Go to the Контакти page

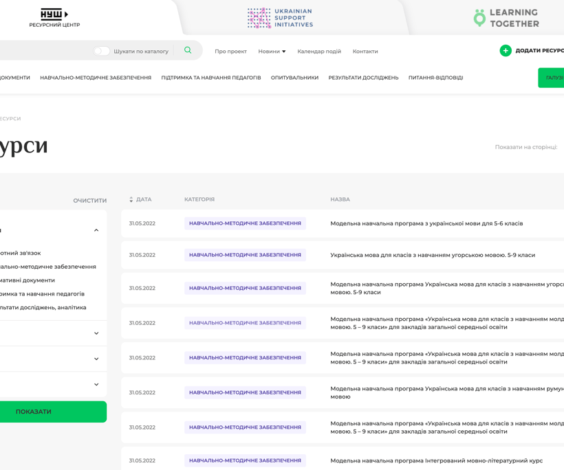click(x=365, y=52)
